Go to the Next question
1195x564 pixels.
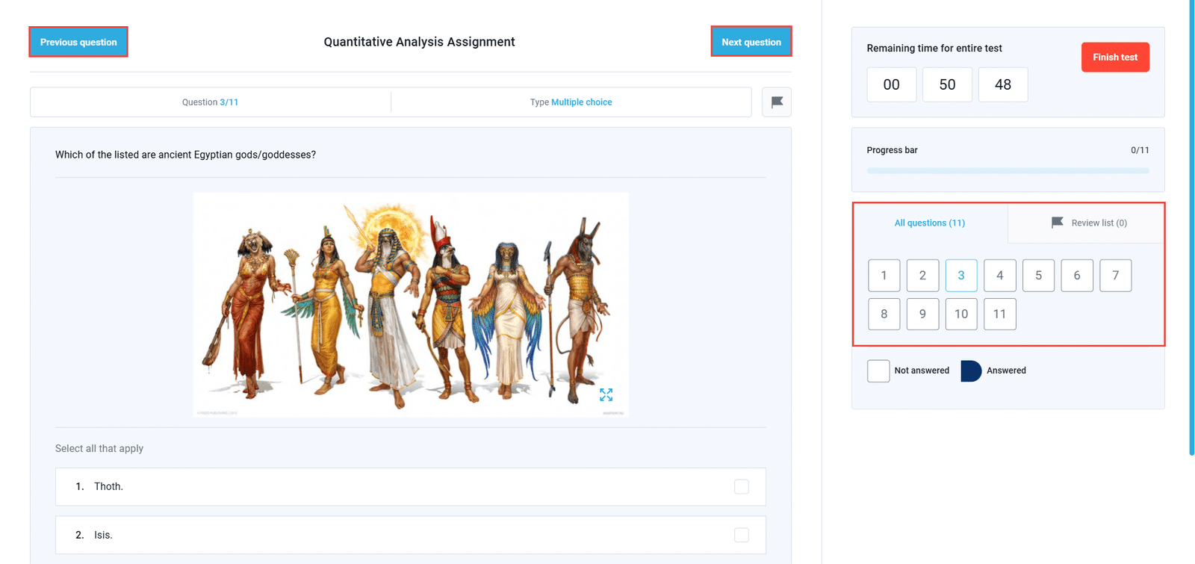(751, 42)
